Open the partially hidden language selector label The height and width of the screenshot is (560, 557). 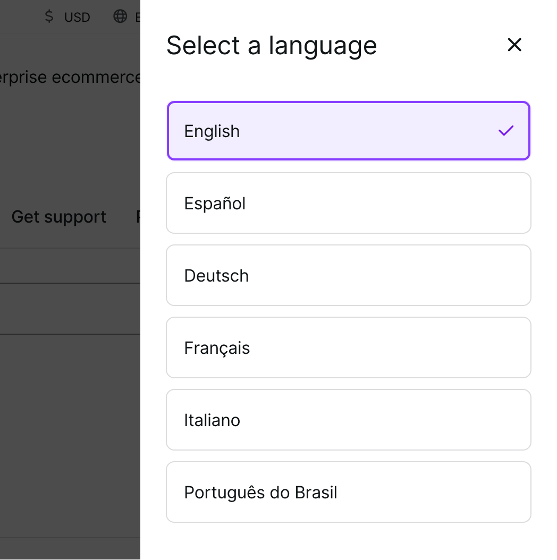(138, 17)
